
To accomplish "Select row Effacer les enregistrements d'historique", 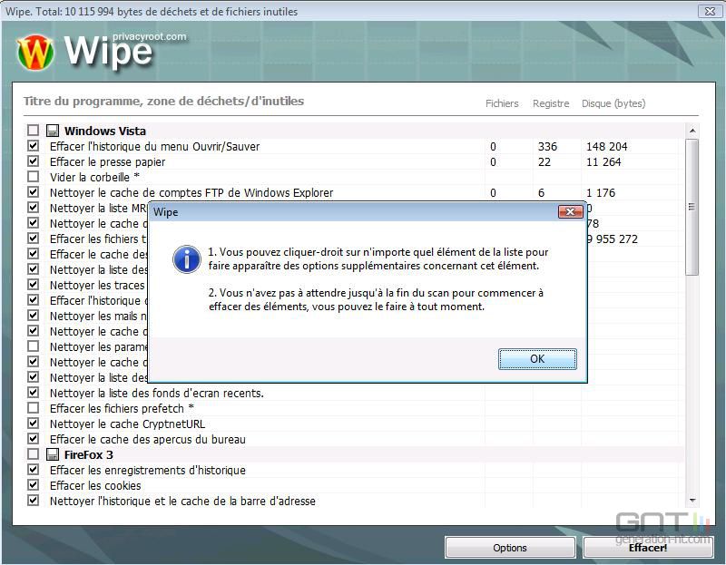I will pyautogui.click(x=355, y=470).
